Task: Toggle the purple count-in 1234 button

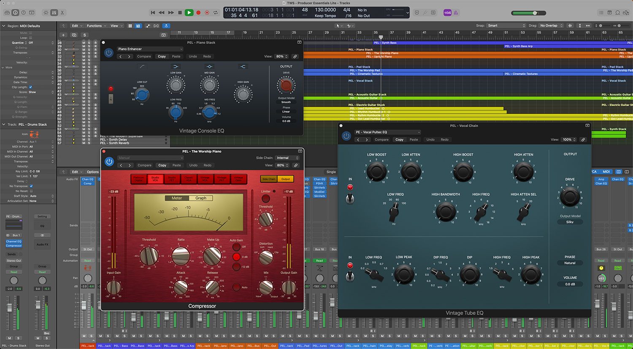Action: click(447, 13)
